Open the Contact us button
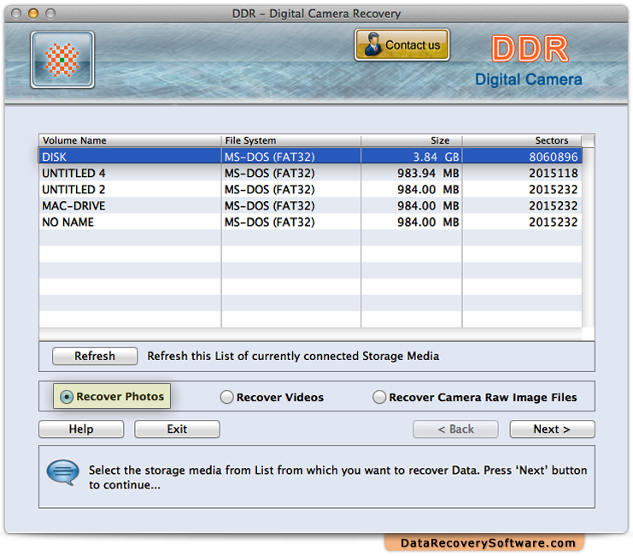The height and width of the screenshot is (556, 633). pos(401,44)
